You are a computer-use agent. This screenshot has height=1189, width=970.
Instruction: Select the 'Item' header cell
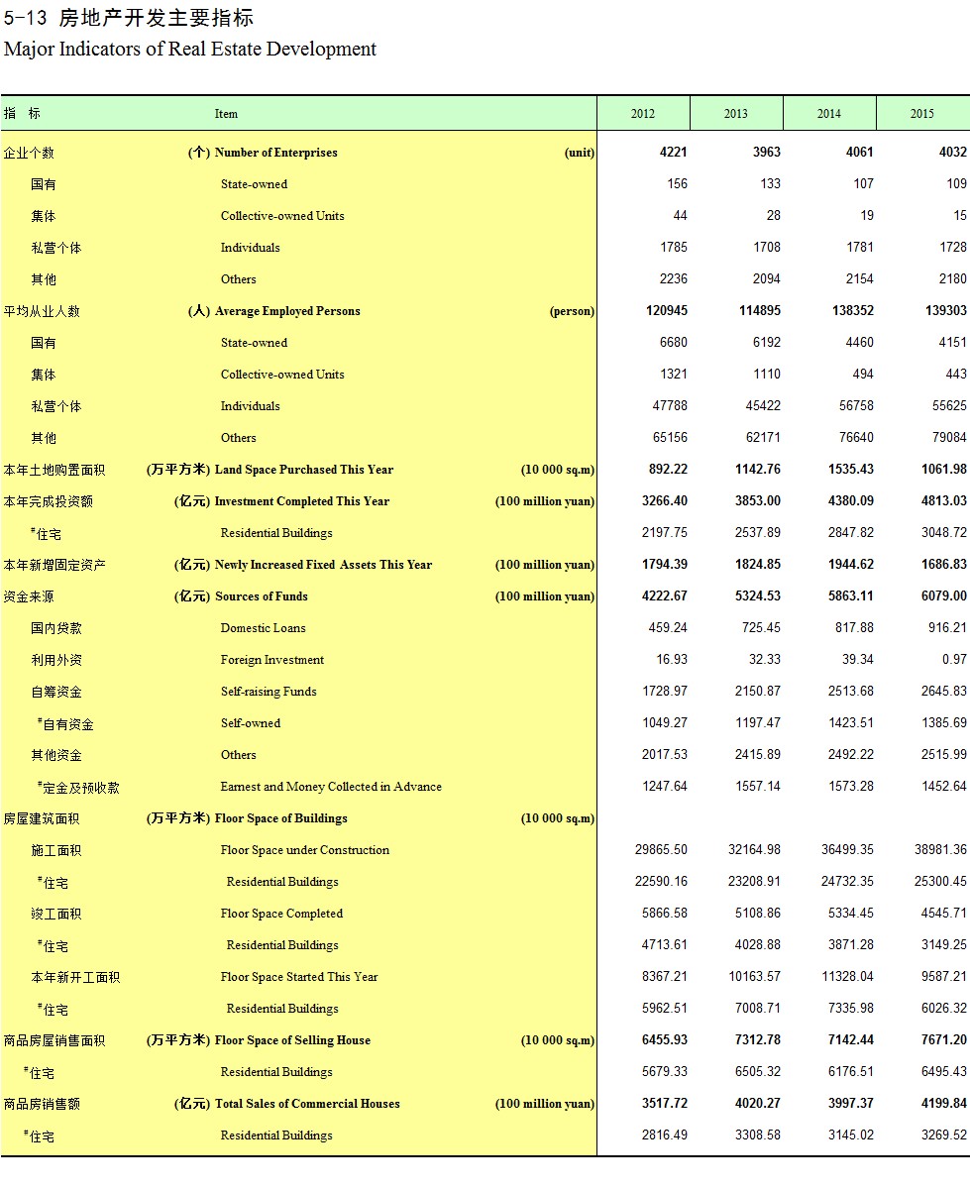click(226, 114)
